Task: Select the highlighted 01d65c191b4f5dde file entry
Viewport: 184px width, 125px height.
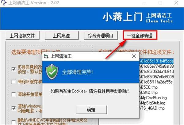Action: [x=156, y=61]
